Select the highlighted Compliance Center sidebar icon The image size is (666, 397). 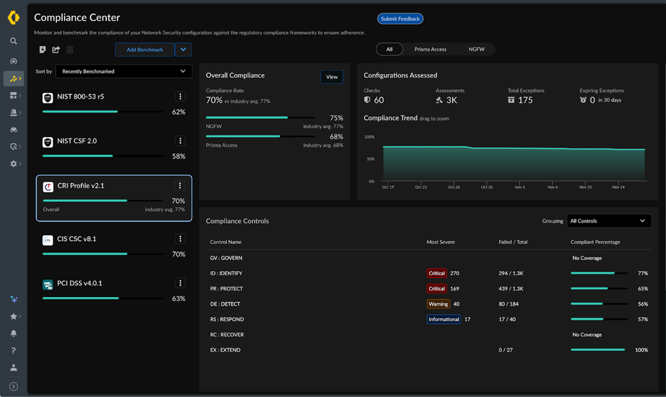pos(13,77)
